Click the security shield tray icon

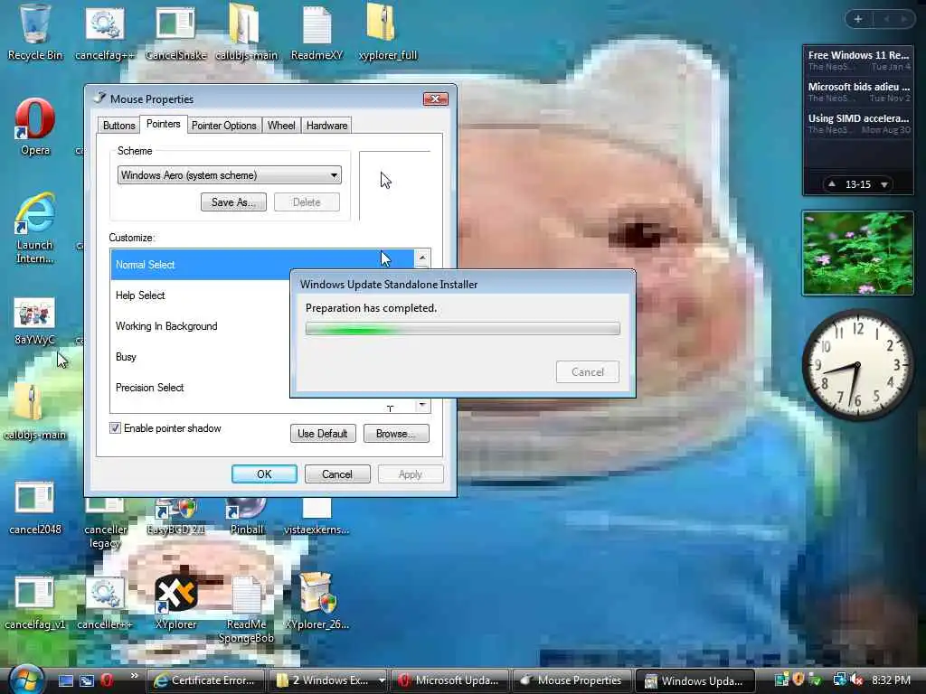[x=798, y=680]
